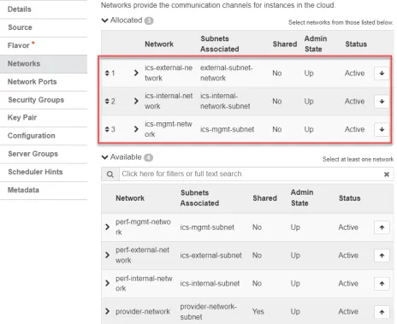Click the Available count badge
397x324 pixels.
148,157
